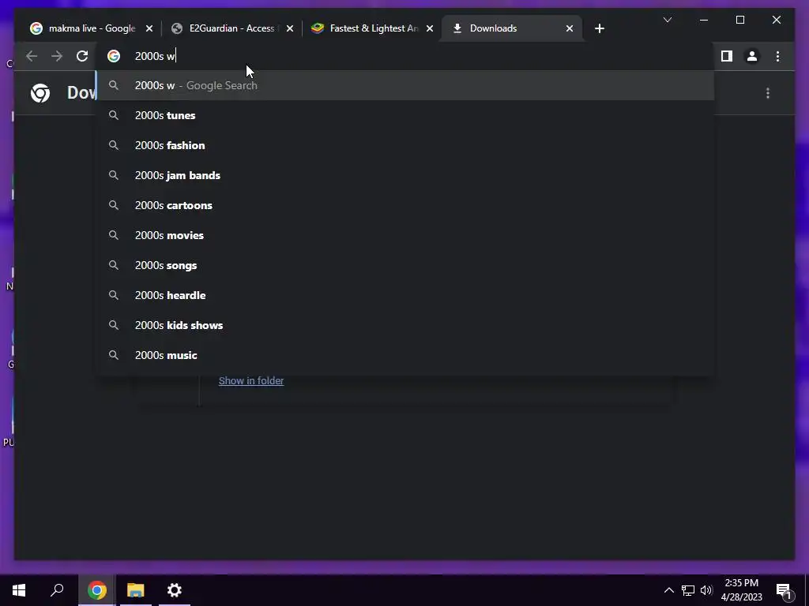The image size is (809, 606).
Task: Go back with the back arrow
Action: click(32, 56)
